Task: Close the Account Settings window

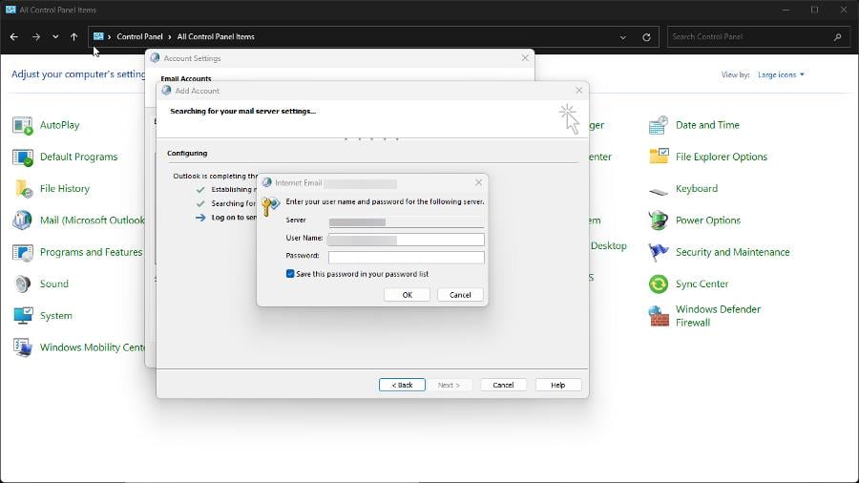Action: pos(525,57)
